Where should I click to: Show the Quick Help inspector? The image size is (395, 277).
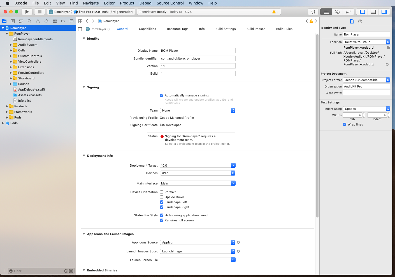click(x=360, y=21)
